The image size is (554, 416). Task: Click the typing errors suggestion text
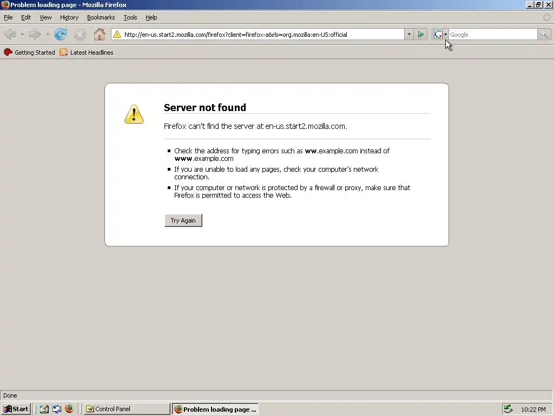tap(281, 154)
